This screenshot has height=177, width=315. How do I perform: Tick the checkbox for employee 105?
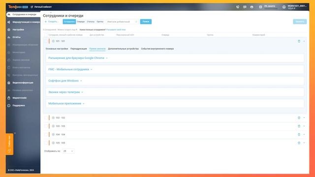click(x=46, y=143)
